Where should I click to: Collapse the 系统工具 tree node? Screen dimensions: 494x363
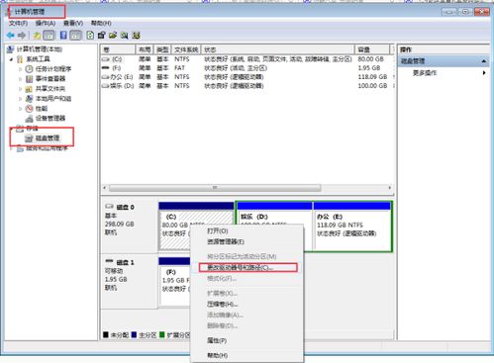(x=11, y=59)
